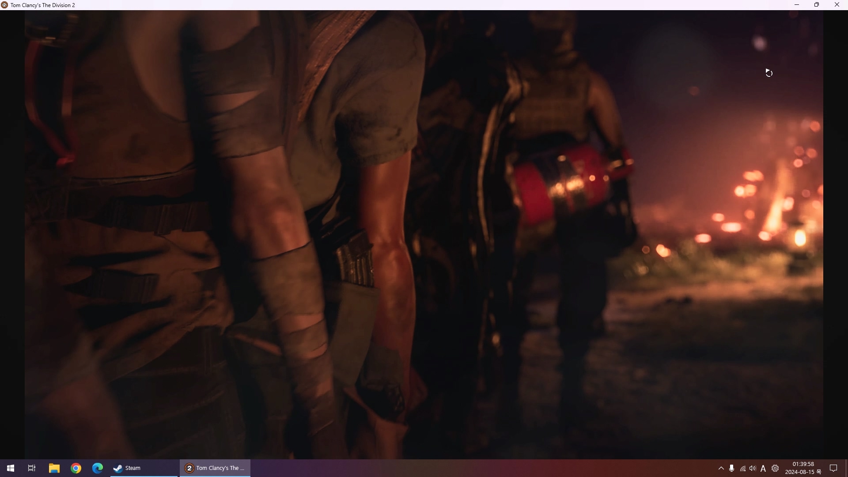Switch to the Steam taskbar window
Viewport: 848px width, 477px height.
click(x=144, y=468)
